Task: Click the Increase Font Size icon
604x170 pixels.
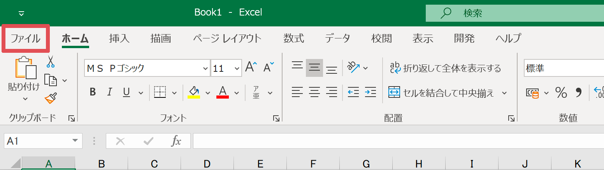Action: 251,68
